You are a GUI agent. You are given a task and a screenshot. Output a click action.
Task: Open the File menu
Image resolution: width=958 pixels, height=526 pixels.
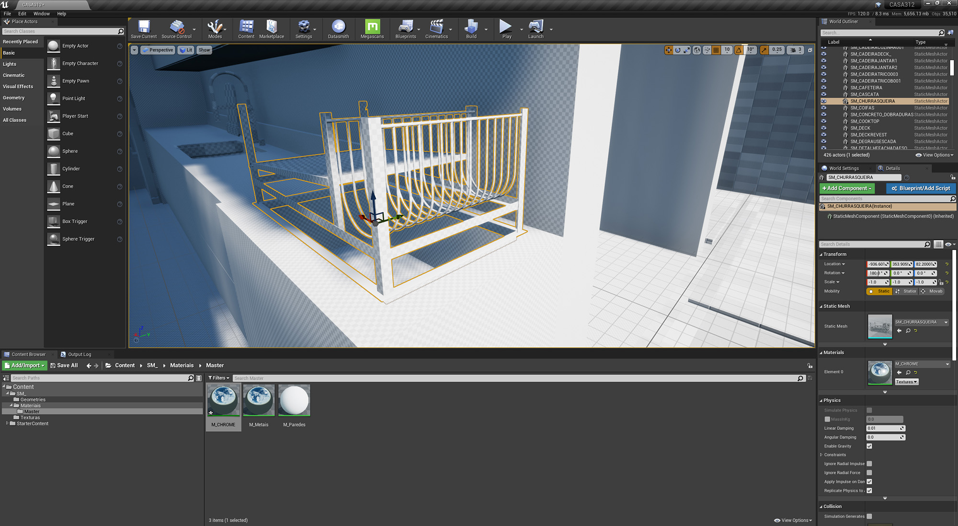click(x=7, y=13)
